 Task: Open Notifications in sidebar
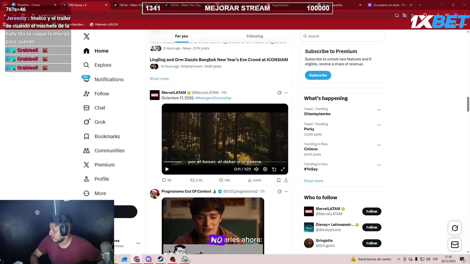pos(103,79)
